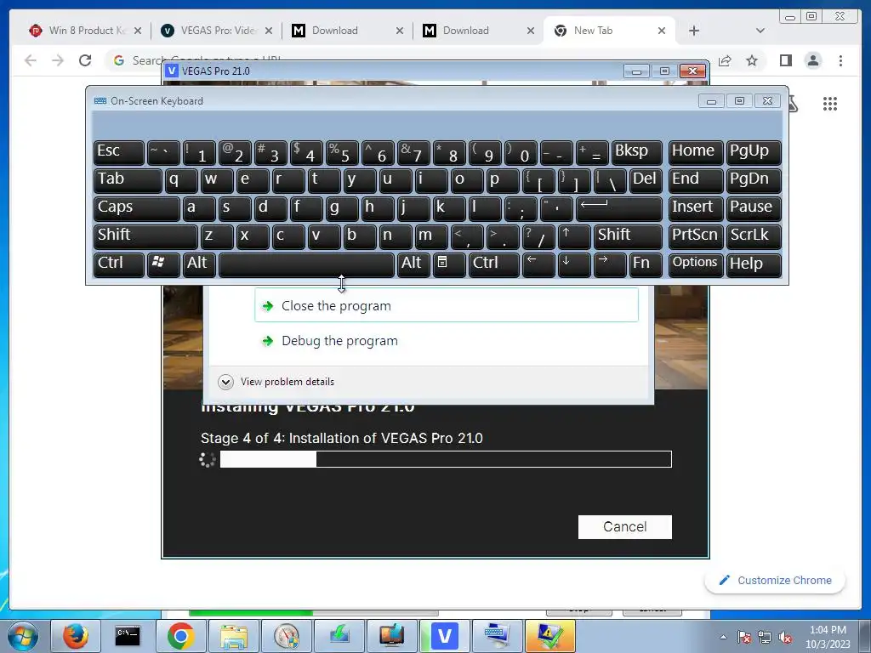This screenshot has width=871, height=653.
Task: Click the left arrow key on the keyboard
Action: [x=538, y=264]
